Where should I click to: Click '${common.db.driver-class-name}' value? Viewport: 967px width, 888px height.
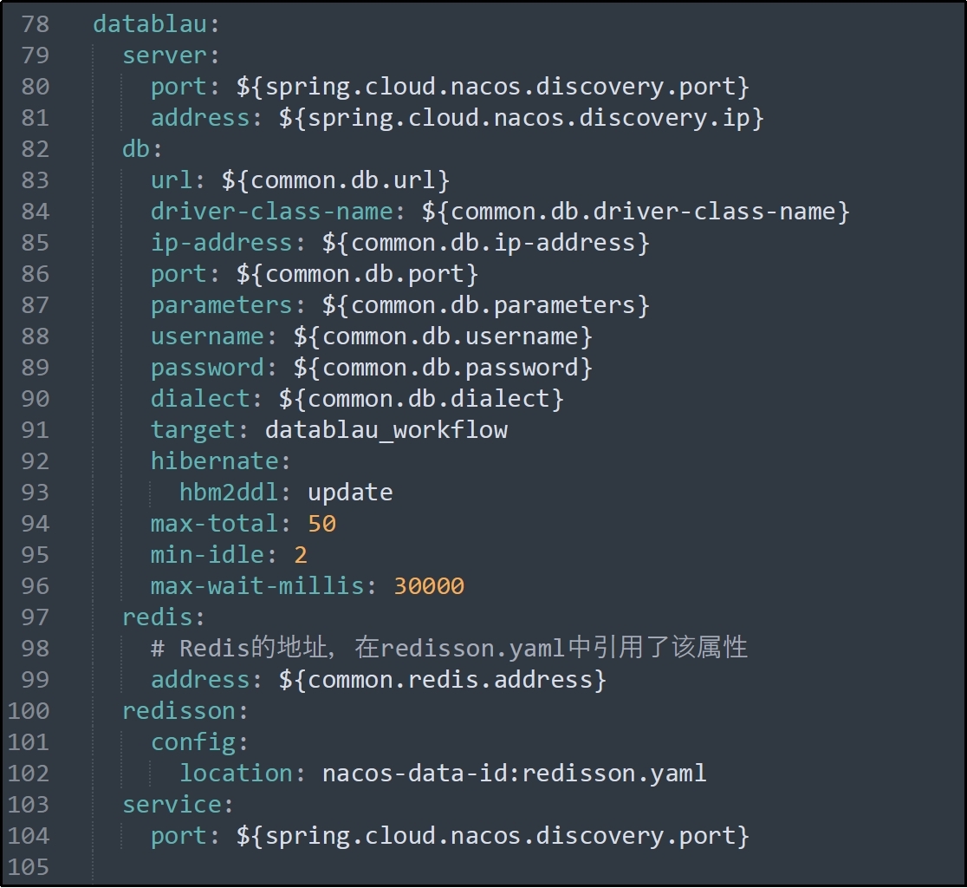(x=635, y=212)
